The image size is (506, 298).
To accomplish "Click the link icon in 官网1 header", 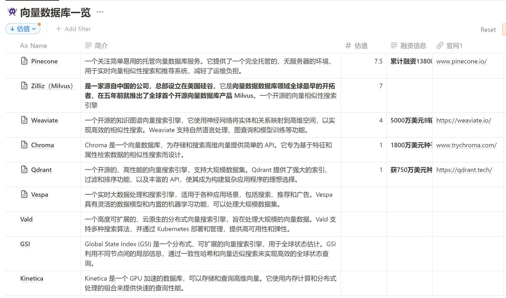I will tap(440, 46).
